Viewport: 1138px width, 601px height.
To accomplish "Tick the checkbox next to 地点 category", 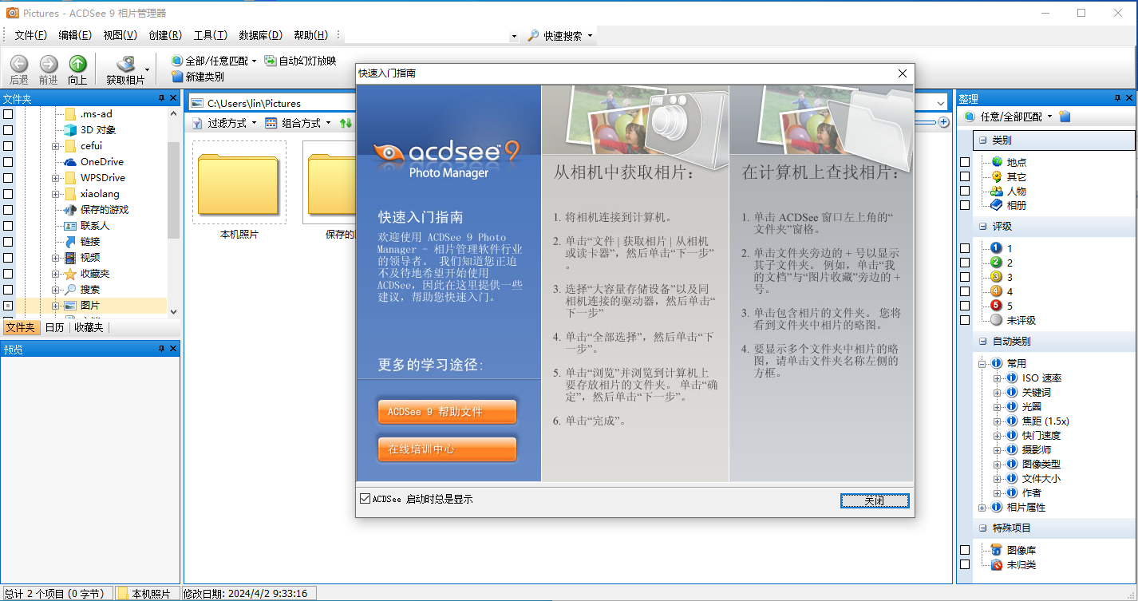I will [x=965, y=162].
